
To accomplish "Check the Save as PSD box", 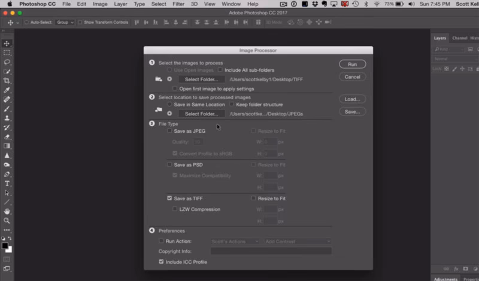I will click(x=169, y=164).
